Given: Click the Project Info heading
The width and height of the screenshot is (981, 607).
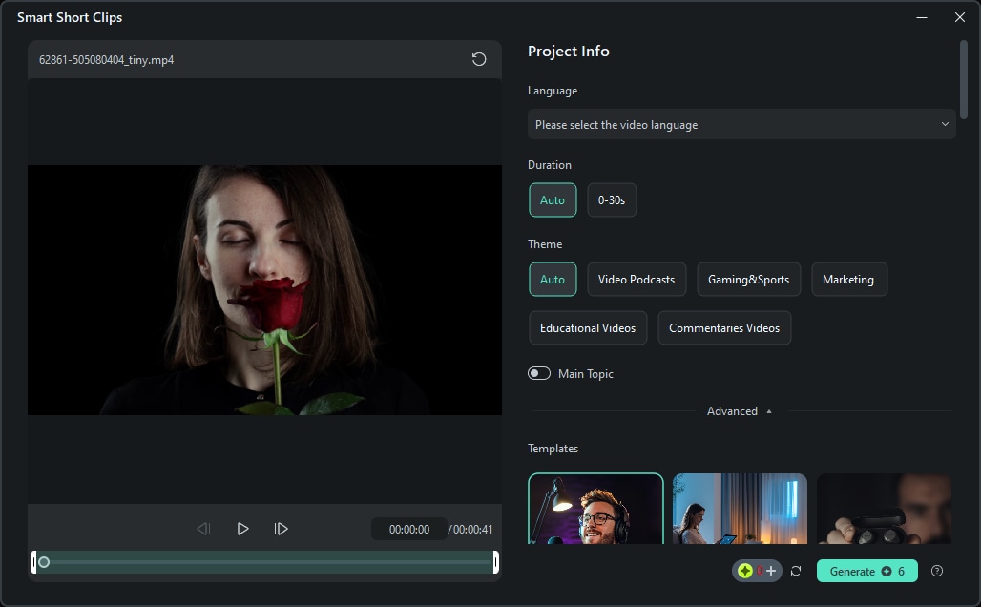Looking at the screenshot, I should (568, 52).
